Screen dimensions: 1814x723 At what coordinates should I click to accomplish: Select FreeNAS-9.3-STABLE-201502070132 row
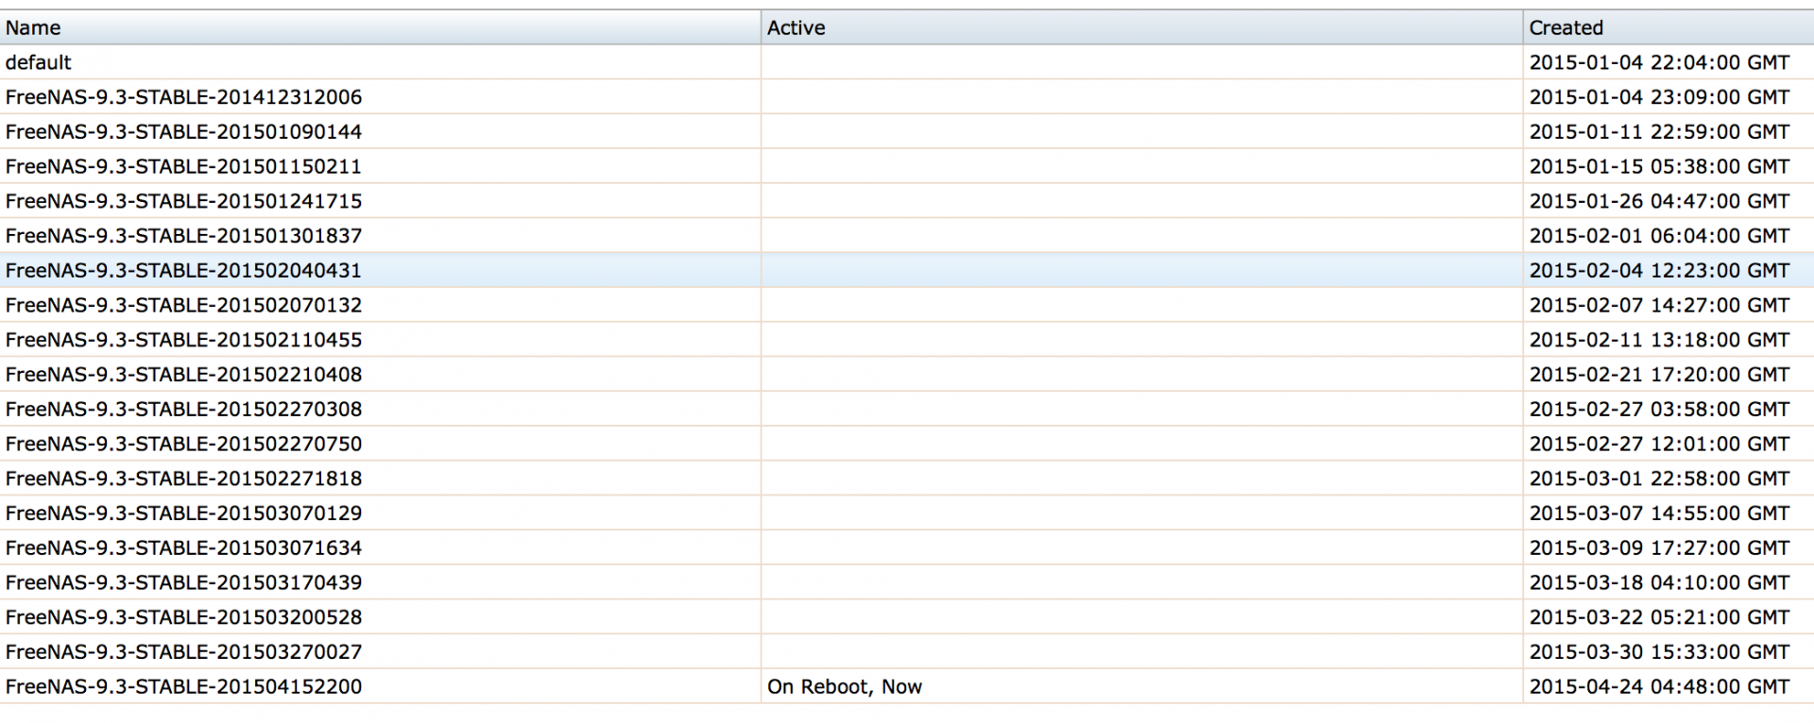[907, 305]
